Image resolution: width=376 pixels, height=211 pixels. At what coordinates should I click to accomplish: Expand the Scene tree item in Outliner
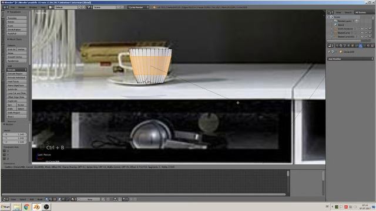point(328,17)
